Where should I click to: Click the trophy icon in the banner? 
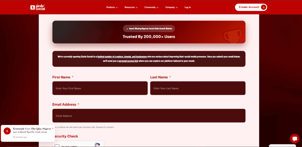(232, 36)
